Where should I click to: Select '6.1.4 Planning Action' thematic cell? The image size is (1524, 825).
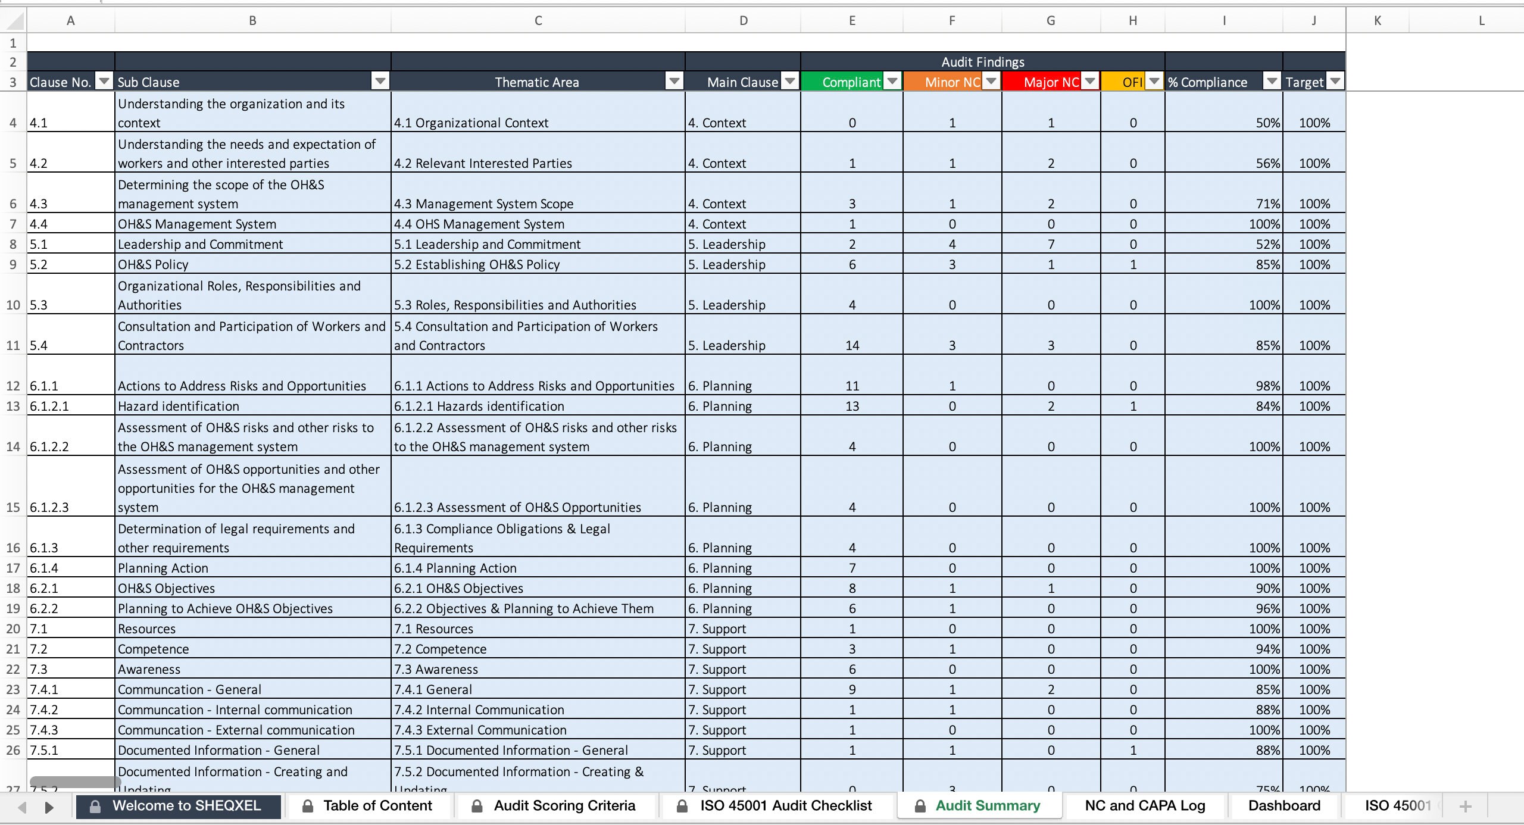pyautogui.click(x=538, y=568)
